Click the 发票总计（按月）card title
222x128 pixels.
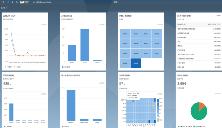10,16
